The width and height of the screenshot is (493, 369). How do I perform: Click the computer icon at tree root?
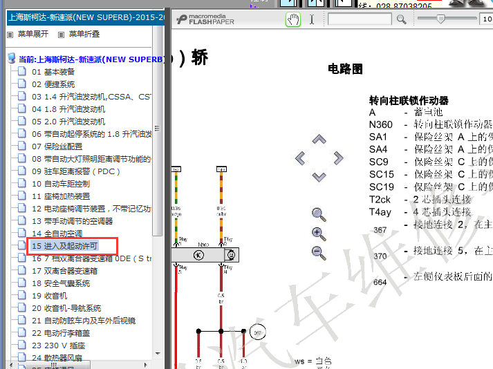pyautogui.click(x=12, y=58)
